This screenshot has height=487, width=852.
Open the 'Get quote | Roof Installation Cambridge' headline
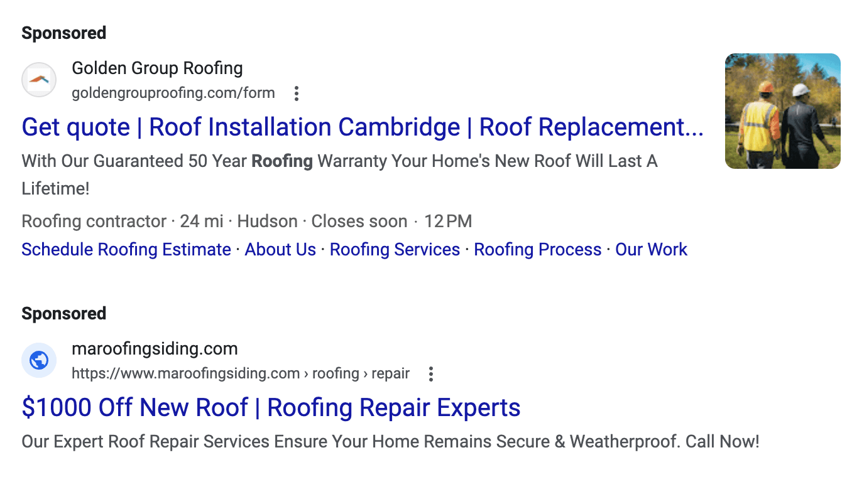363,127
